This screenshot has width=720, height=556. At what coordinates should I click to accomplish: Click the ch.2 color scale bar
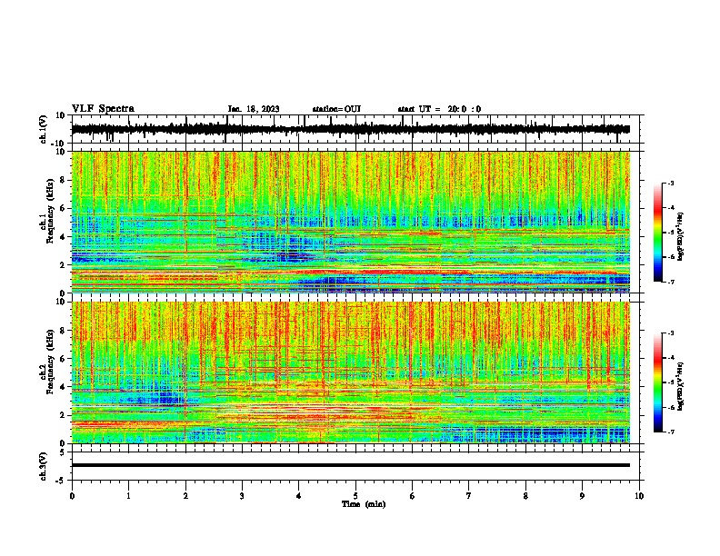click(x=657, y=382)
